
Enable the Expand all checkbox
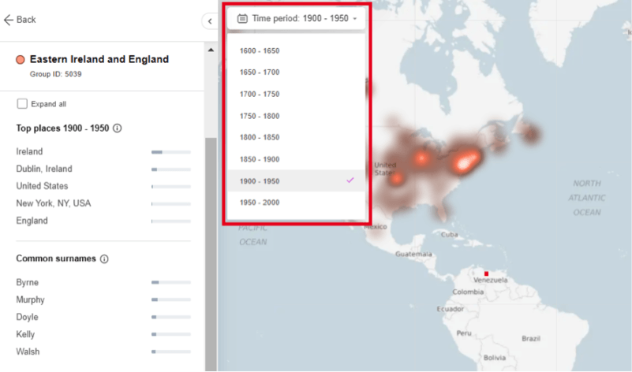point(22,104)
